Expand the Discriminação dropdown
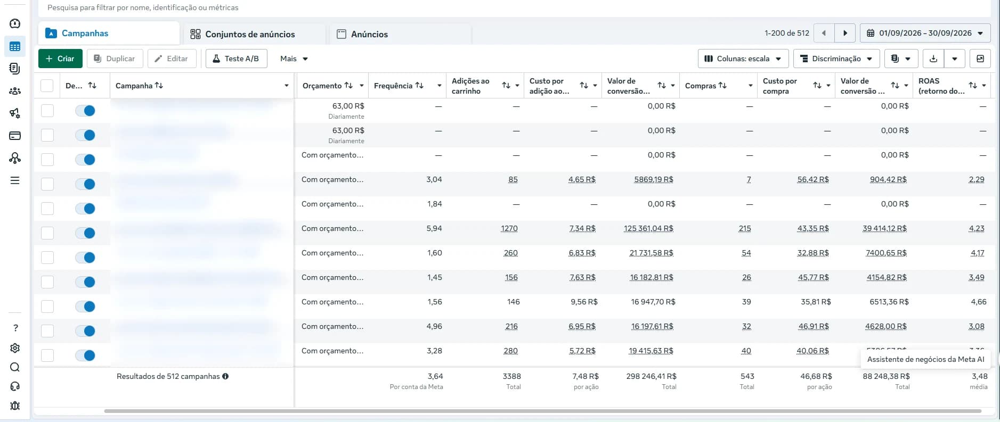 [x=836, y=59]
